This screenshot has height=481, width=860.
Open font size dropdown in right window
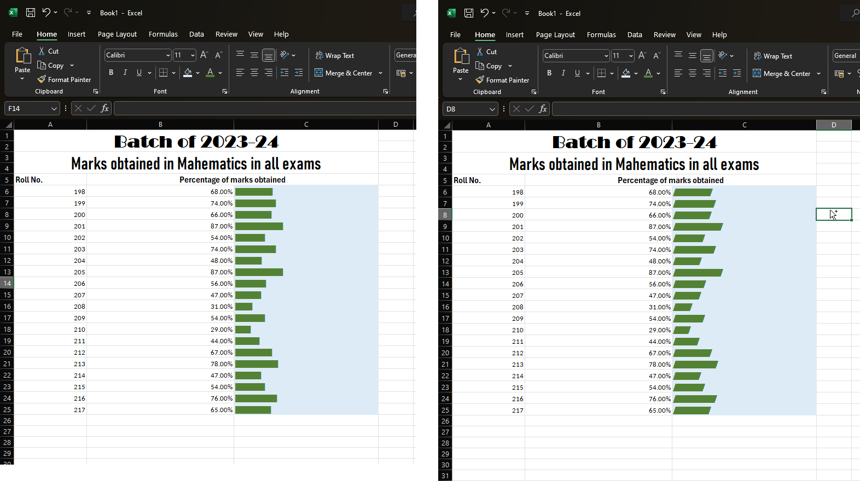point(631,56)
